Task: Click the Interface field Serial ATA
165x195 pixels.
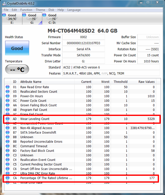Action: (84, 49)
